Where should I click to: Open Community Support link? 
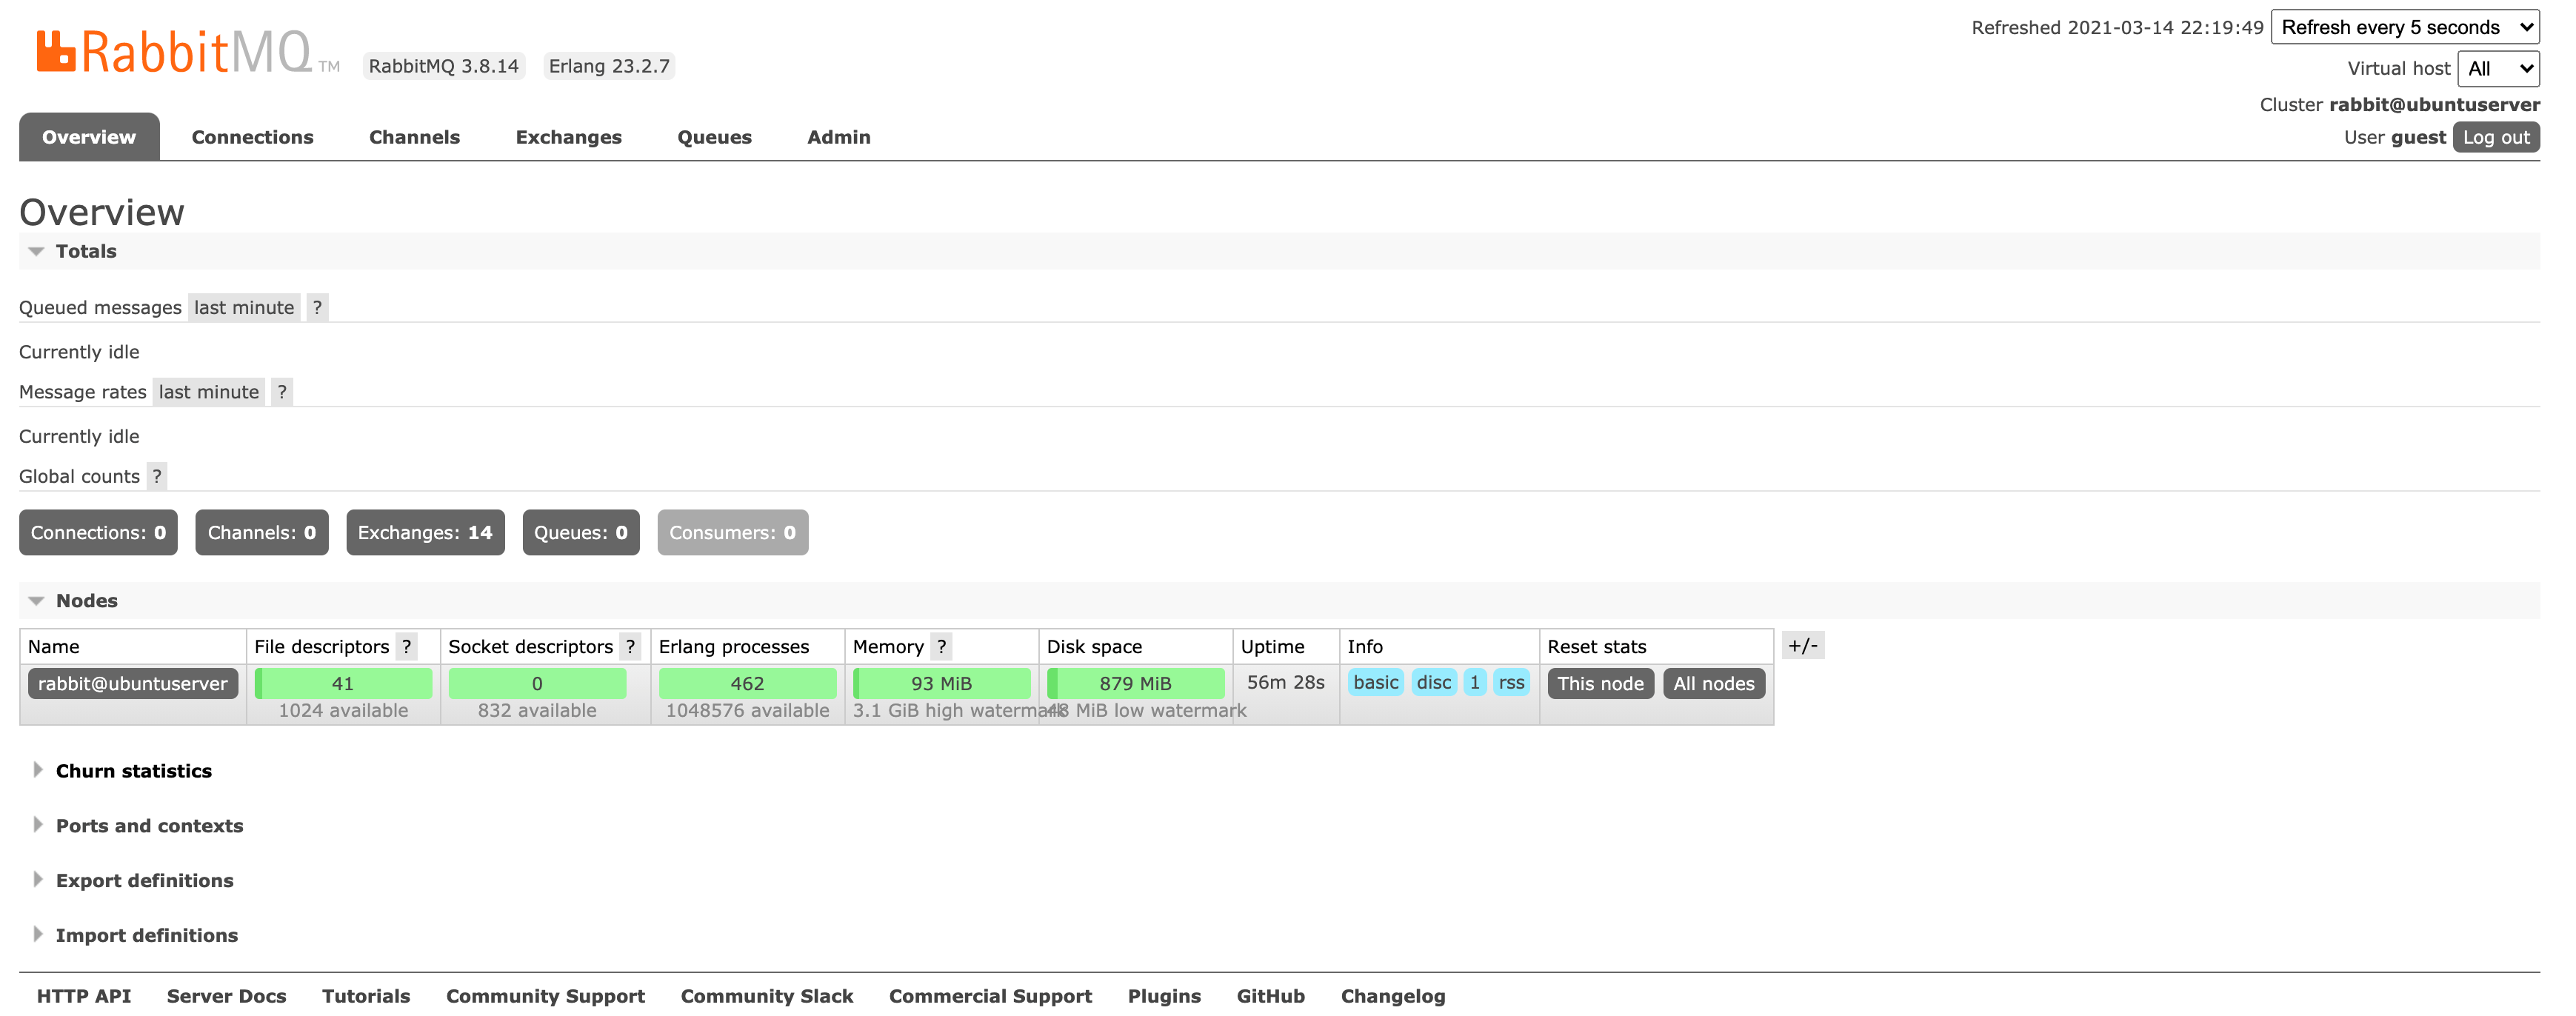(545, 997)
